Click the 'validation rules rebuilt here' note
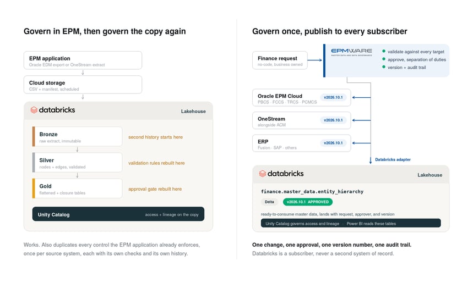473x283 pixels. (156, 163)
